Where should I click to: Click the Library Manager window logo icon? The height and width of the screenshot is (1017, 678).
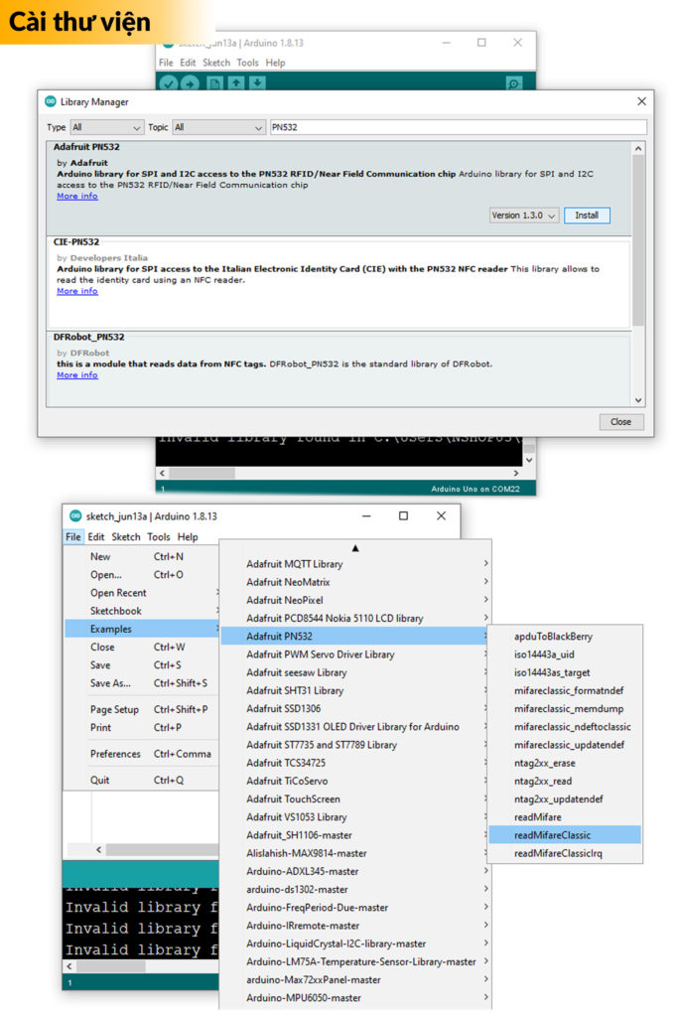(x=51, y=101)
